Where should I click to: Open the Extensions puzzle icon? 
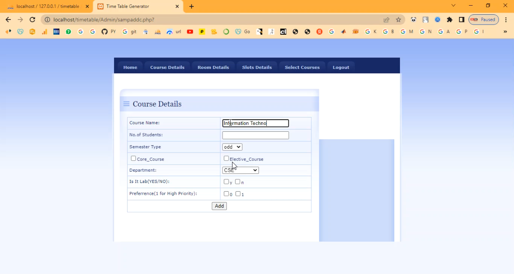click(x=449, y=20)
